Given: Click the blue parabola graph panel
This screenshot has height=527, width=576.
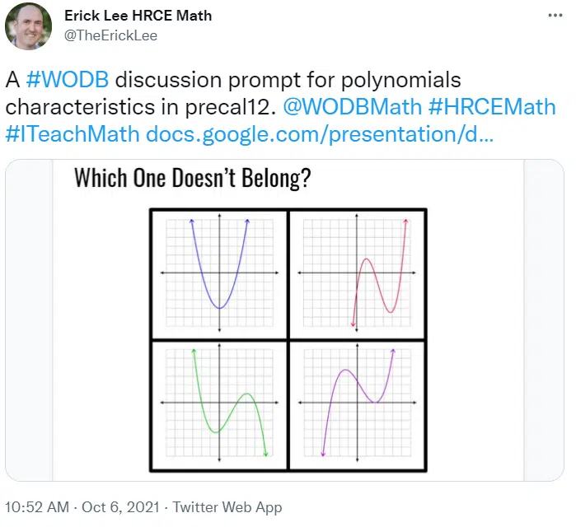Looking at the screenshot, I should 220,273.
